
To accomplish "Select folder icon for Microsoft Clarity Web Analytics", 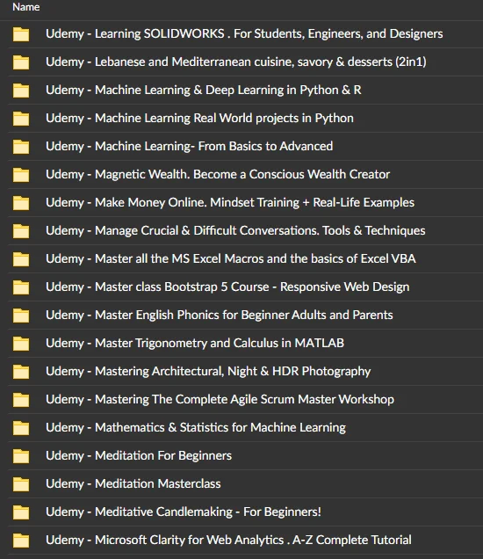I will [21, 541].
